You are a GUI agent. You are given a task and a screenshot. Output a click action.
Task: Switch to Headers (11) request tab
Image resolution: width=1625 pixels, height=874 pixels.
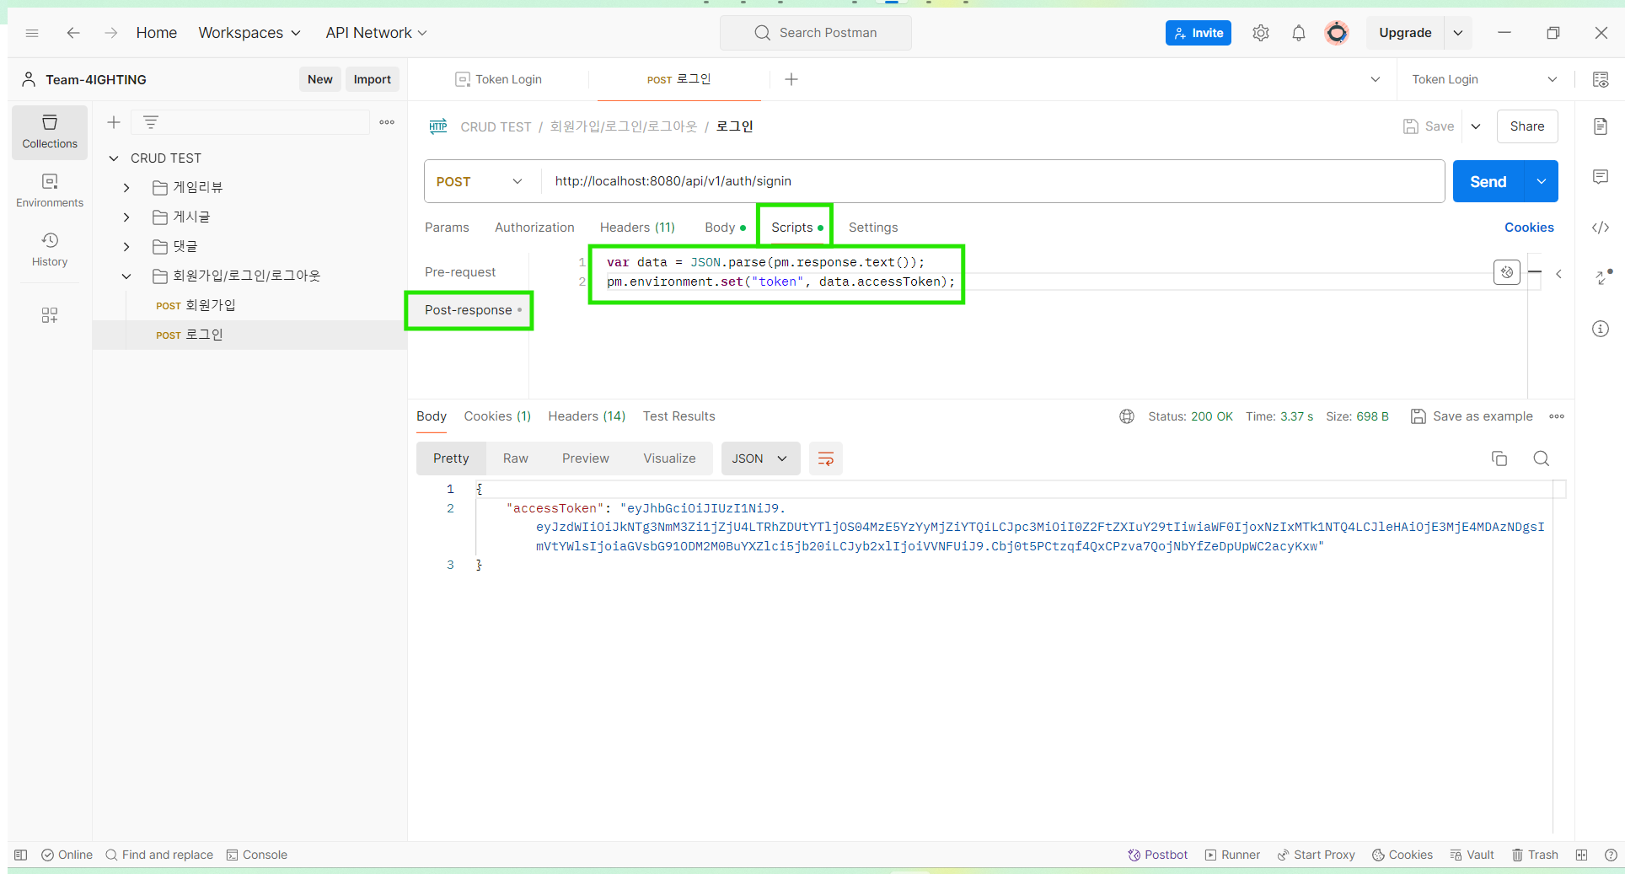(637, 228)
